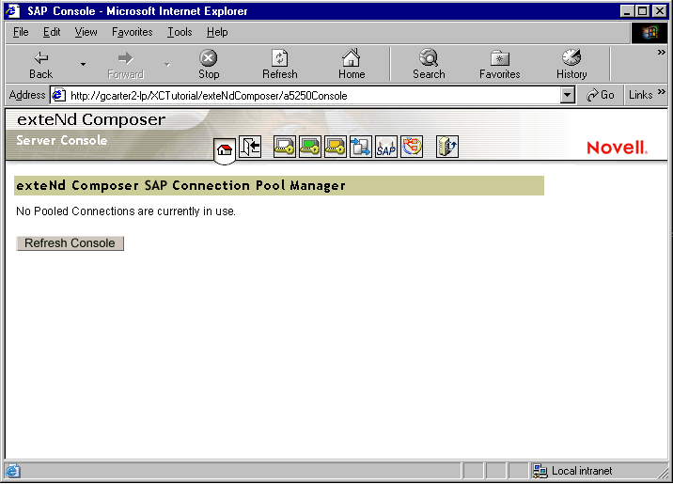Open the Search toolbar button
The height and width of the screenshot is (484, 673).
429,65
